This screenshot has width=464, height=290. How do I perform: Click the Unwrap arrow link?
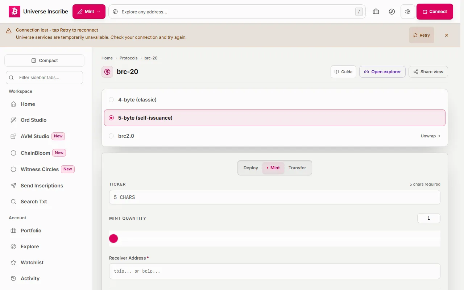[x=431, y=136]
